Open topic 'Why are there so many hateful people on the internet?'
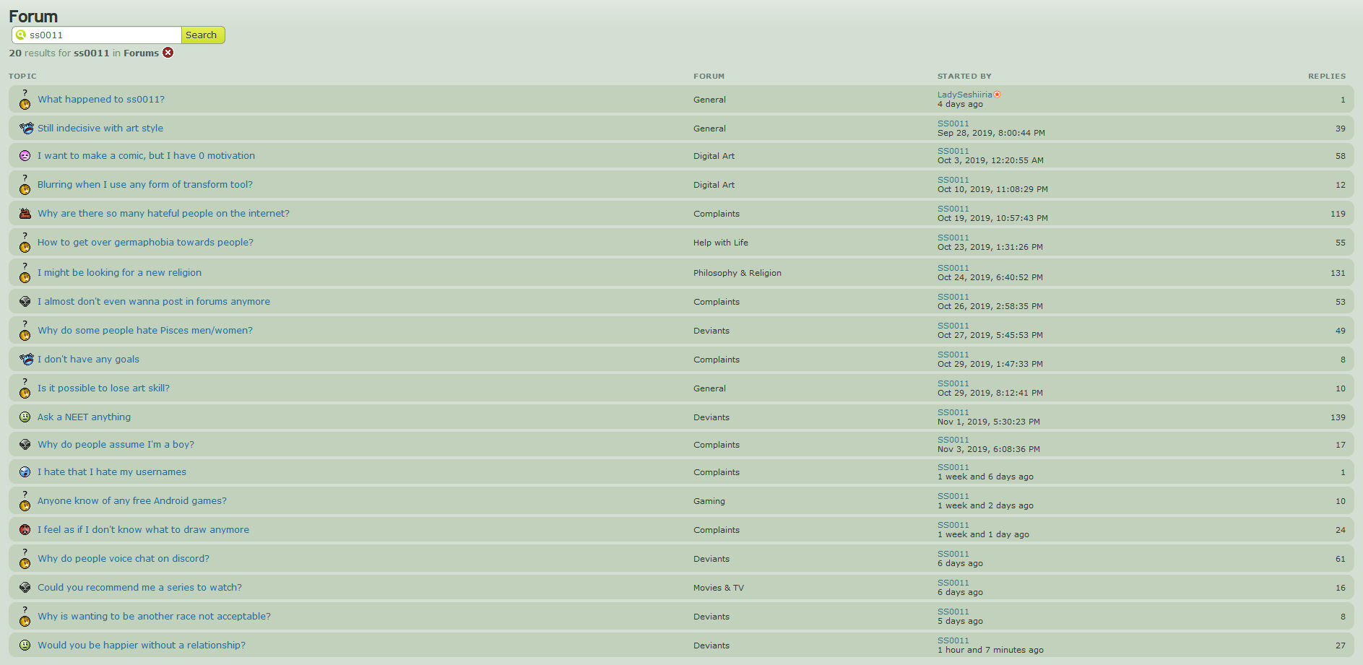 163,214
